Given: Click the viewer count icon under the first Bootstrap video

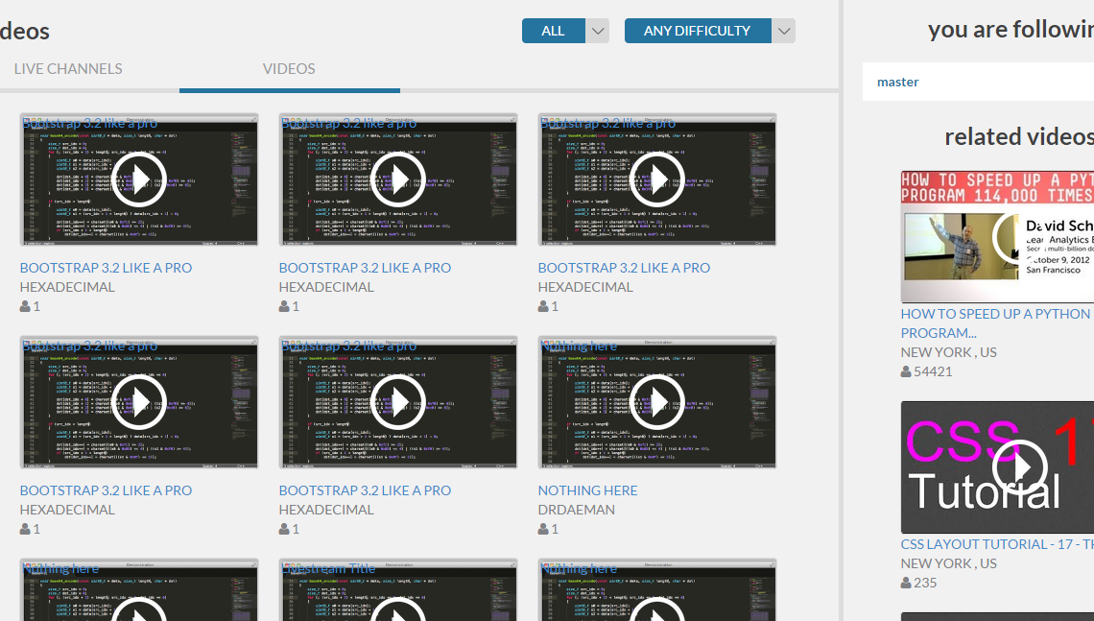Looking at the screenshot, I should coord(23,305).
